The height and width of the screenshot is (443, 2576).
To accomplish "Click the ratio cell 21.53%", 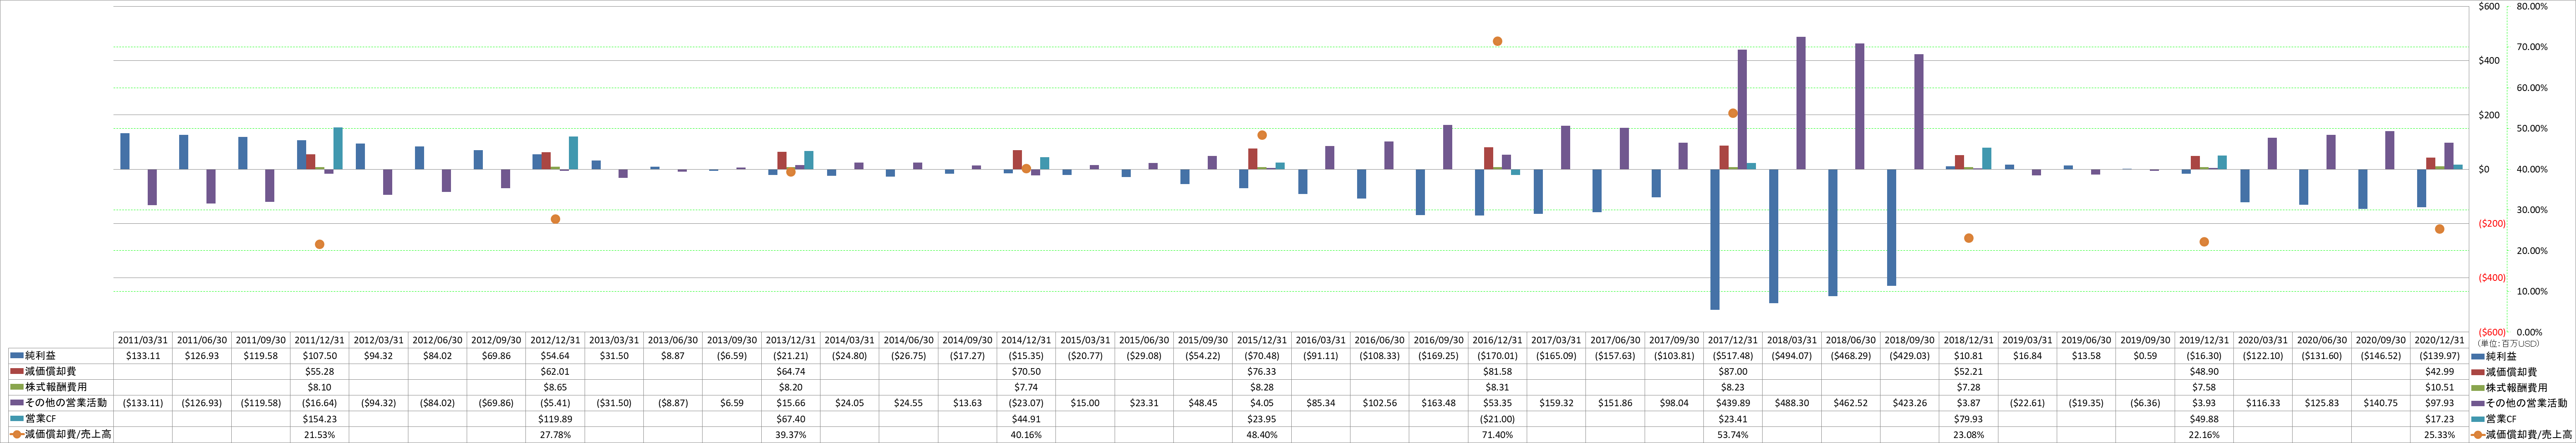I will point(320,435).
